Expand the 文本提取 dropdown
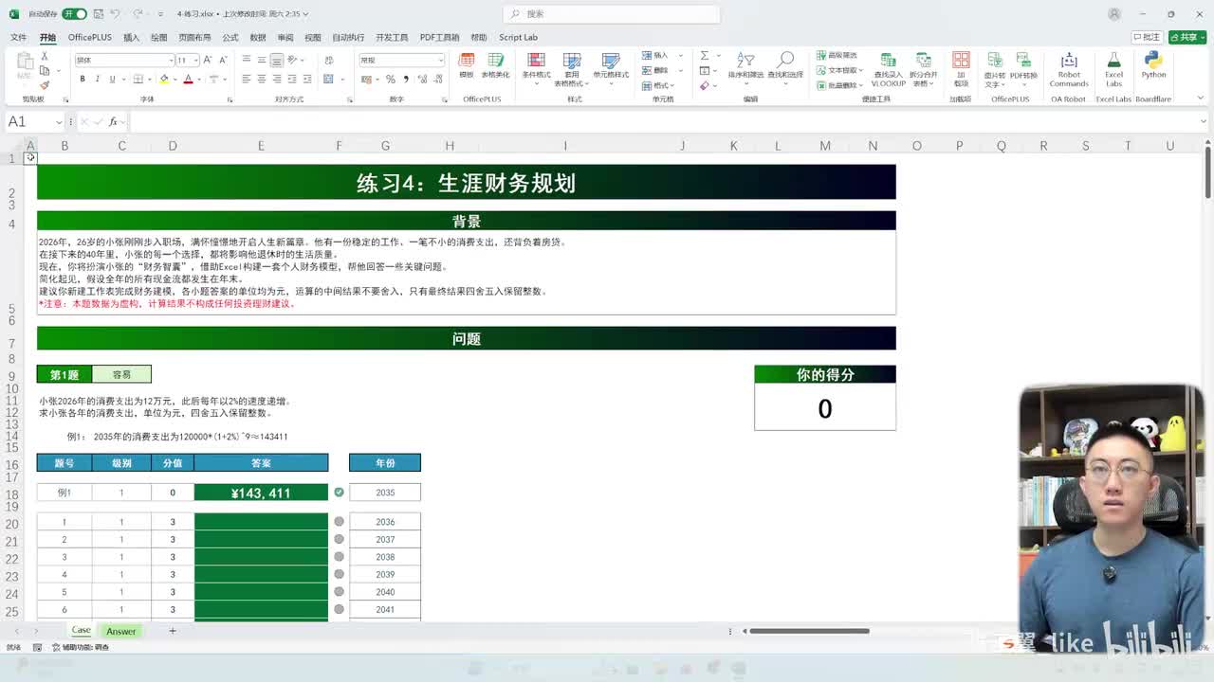This screenshot has width=1214, height=682. coord(862,70)
